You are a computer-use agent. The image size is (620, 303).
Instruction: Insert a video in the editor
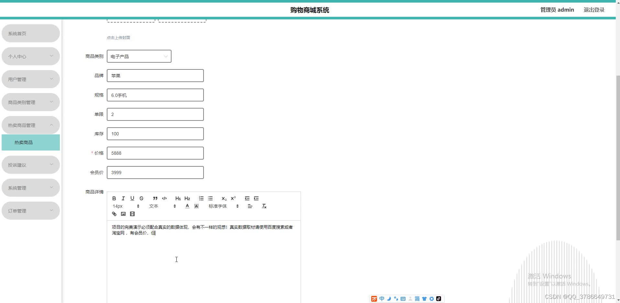pos(132,214)
